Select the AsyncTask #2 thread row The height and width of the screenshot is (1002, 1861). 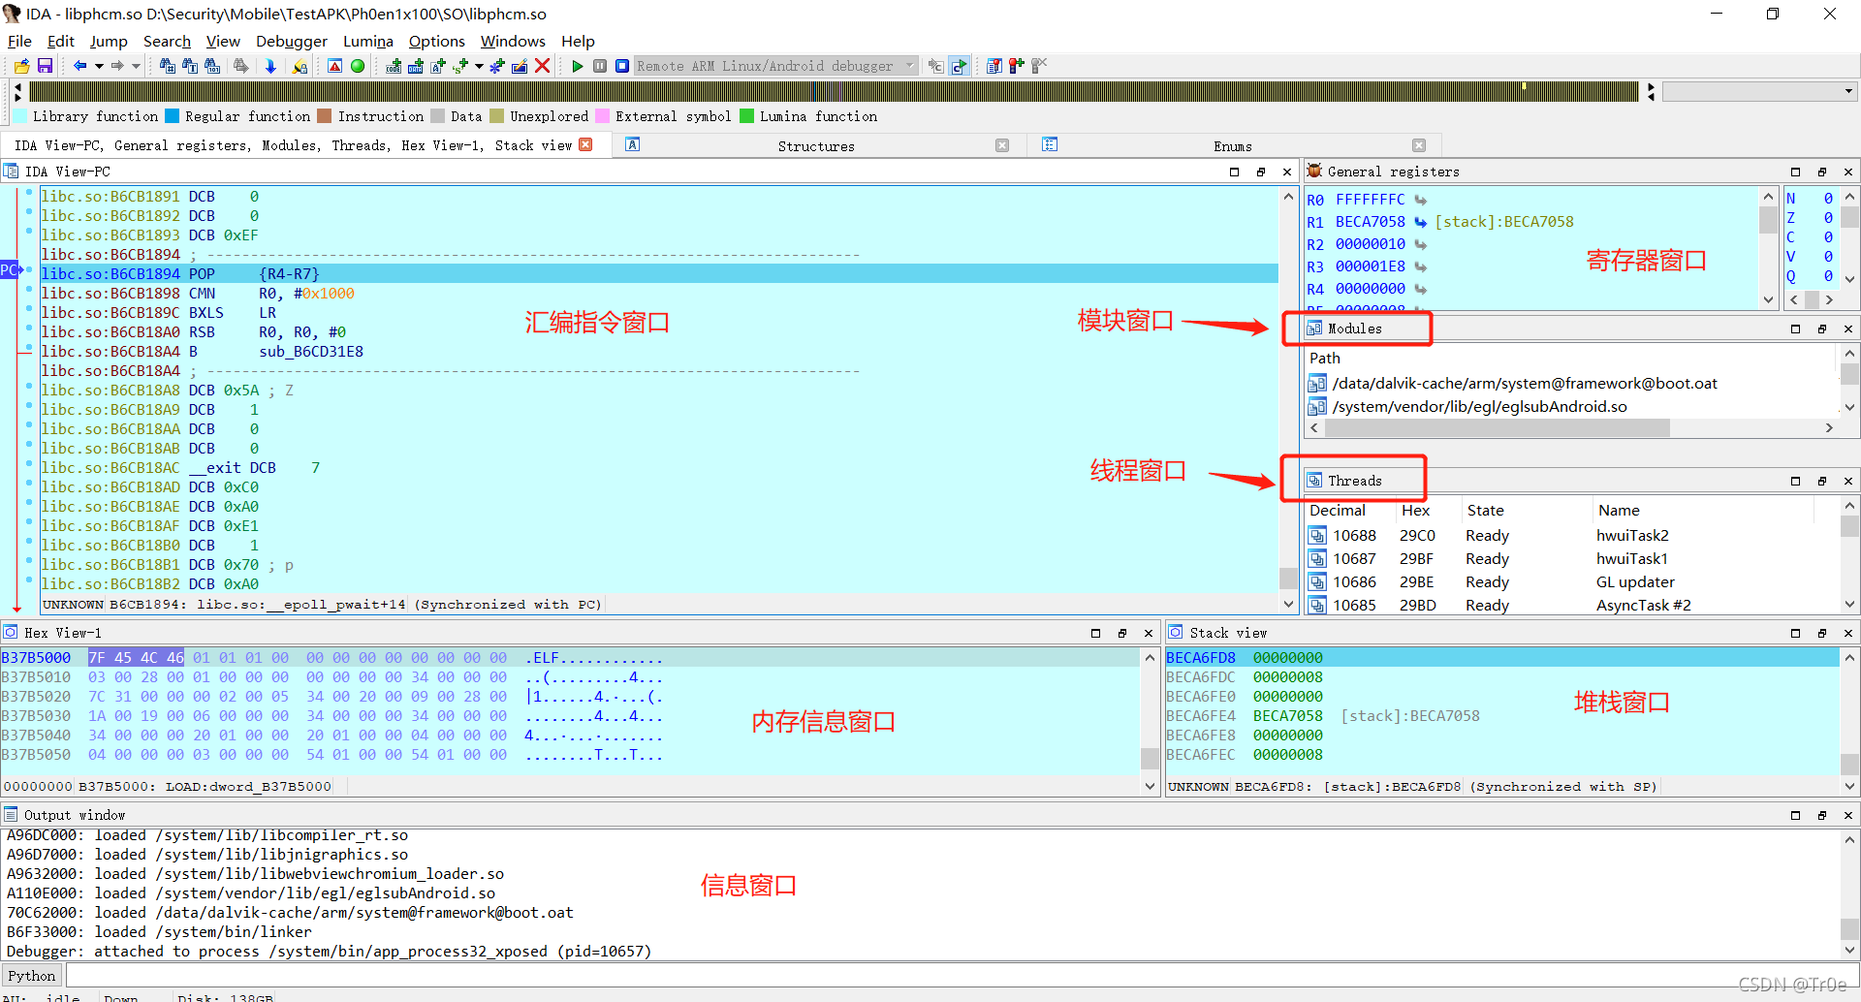pyautogui.click(x=1570, y=605)
